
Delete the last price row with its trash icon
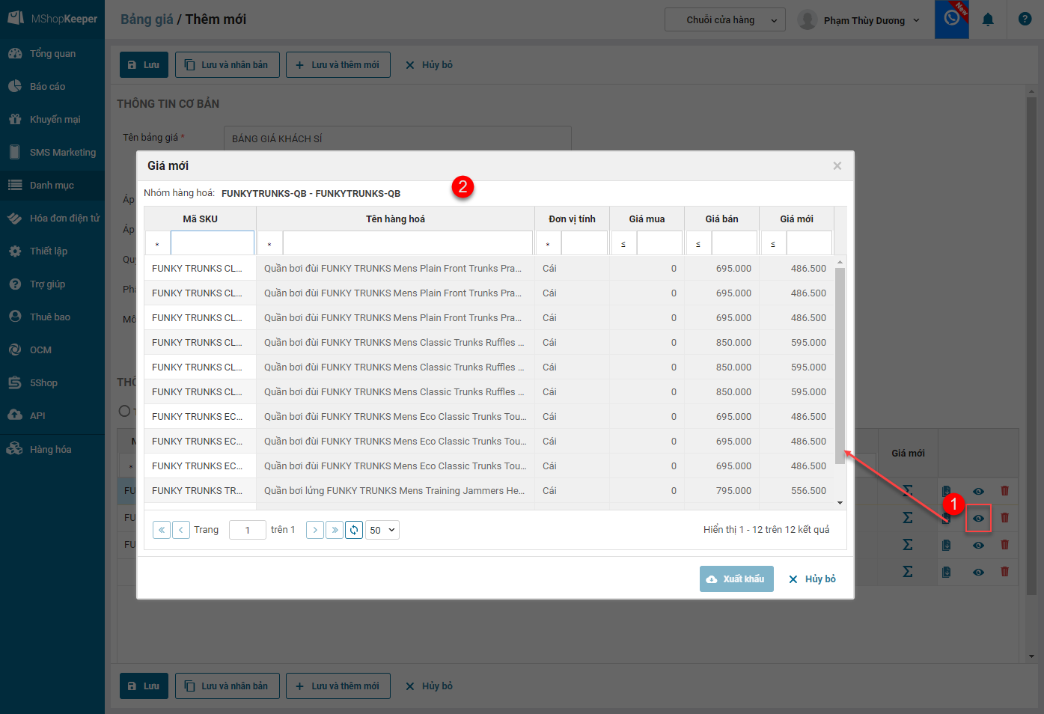pyautogui.click(x=1005, y=572)
